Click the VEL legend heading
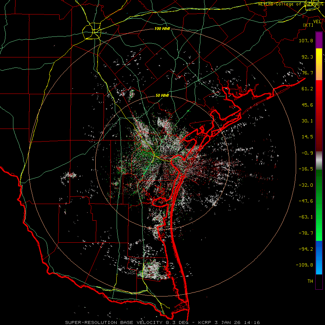 (x=317, y=22)
